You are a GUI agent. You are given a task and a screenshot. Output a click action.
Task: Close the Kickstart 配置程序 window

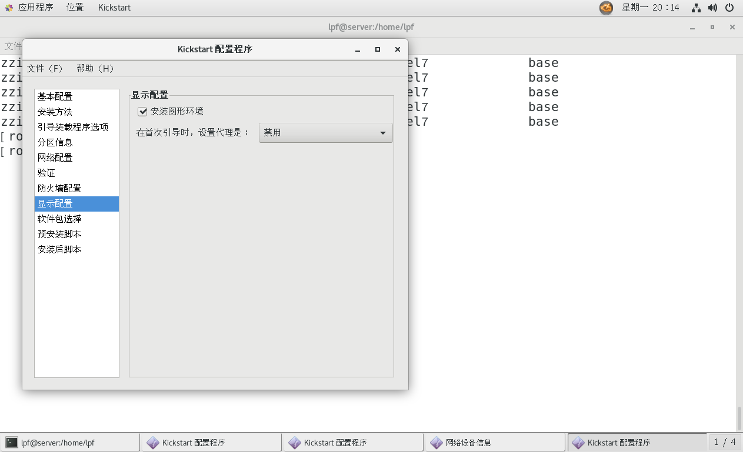[398, 50]
